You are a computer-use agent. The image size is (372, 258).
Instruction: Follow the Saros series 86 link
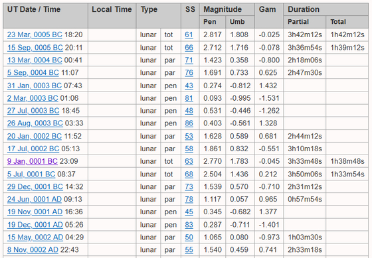coord(189,123)
